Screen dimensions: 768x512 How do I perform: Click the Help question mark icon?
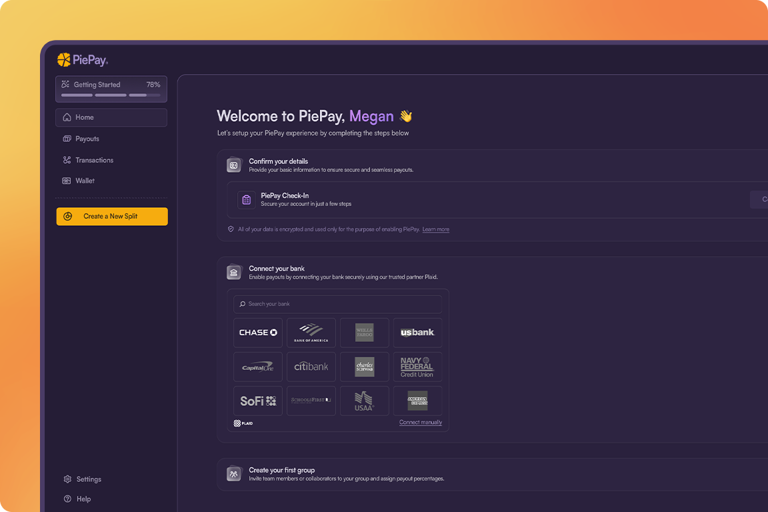(67, 499)
